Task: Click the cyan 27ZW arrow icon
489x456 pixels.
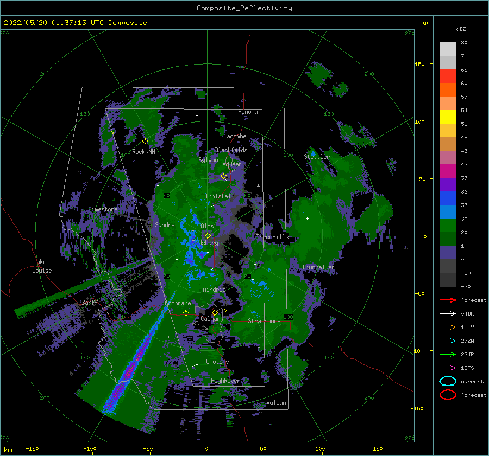Action: 448,341
